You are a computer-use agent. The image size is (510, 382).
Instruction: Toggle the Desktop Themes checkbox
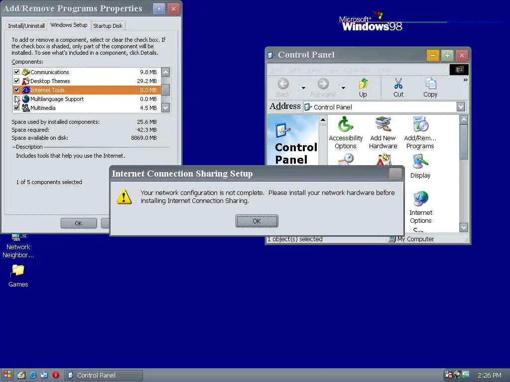pos(16,81)
